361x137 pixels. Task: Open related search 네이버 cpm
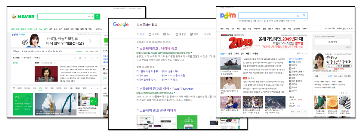coord(142,76)
